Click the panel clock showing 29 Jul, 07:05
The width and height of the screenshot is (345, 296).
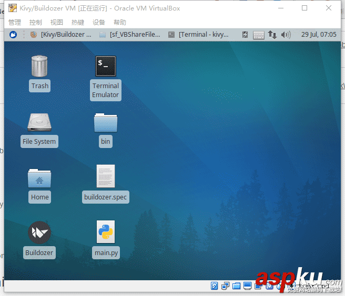click(319, 35)
